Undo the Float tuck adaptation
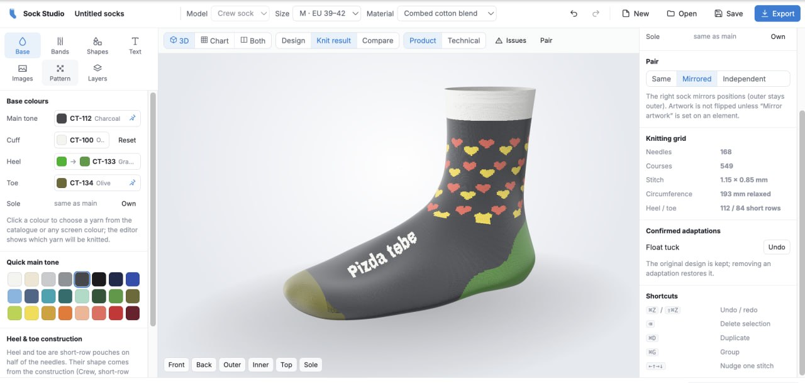Screen dimensions: 805x383 tap(777, 247)
